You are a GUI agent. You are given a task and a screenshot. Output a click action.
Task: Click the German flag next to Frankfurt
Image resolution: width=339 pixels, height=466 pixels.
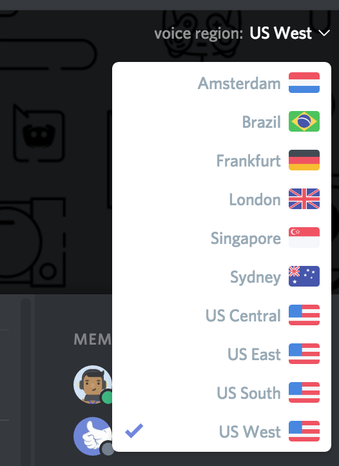[304, 160]
